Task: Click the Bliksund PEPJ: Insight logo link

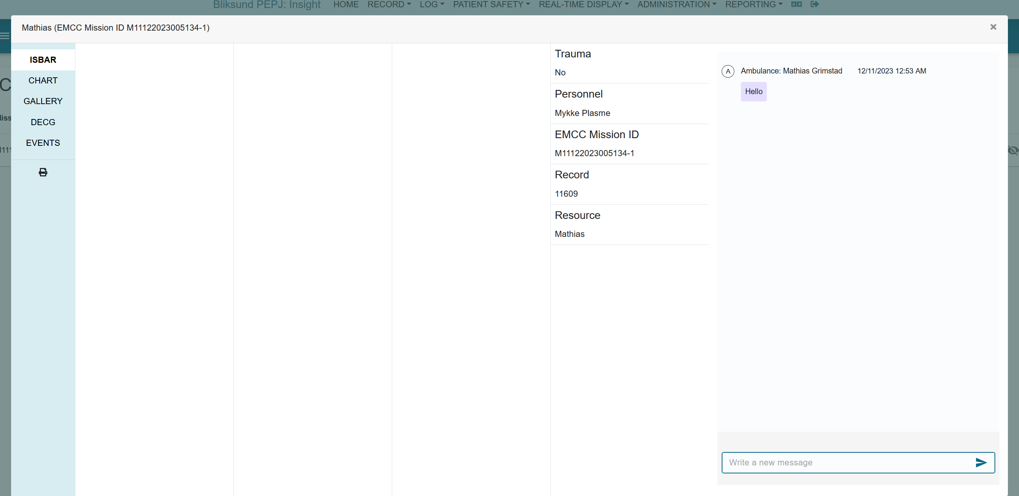Action: point(267,4)
